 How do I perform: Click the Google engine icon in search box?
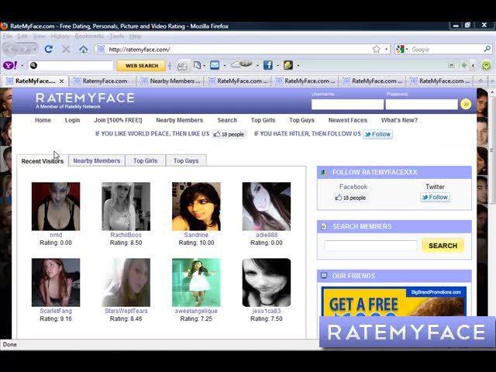pos(400,49)
